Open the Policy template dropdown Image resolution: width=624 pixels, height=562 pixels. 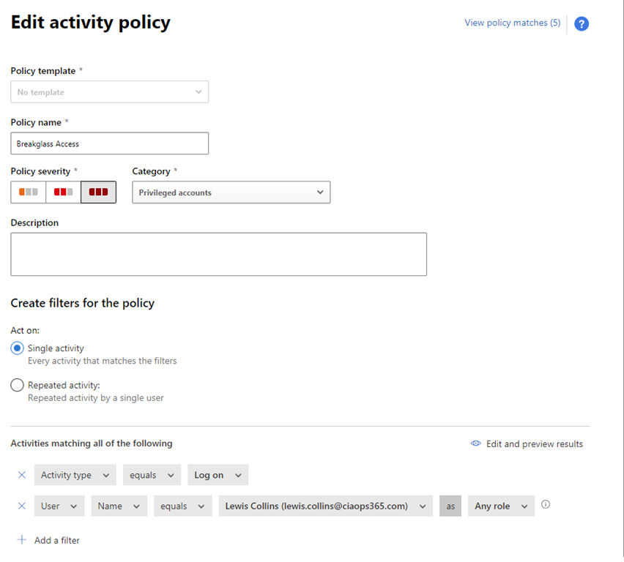[110, 92]
